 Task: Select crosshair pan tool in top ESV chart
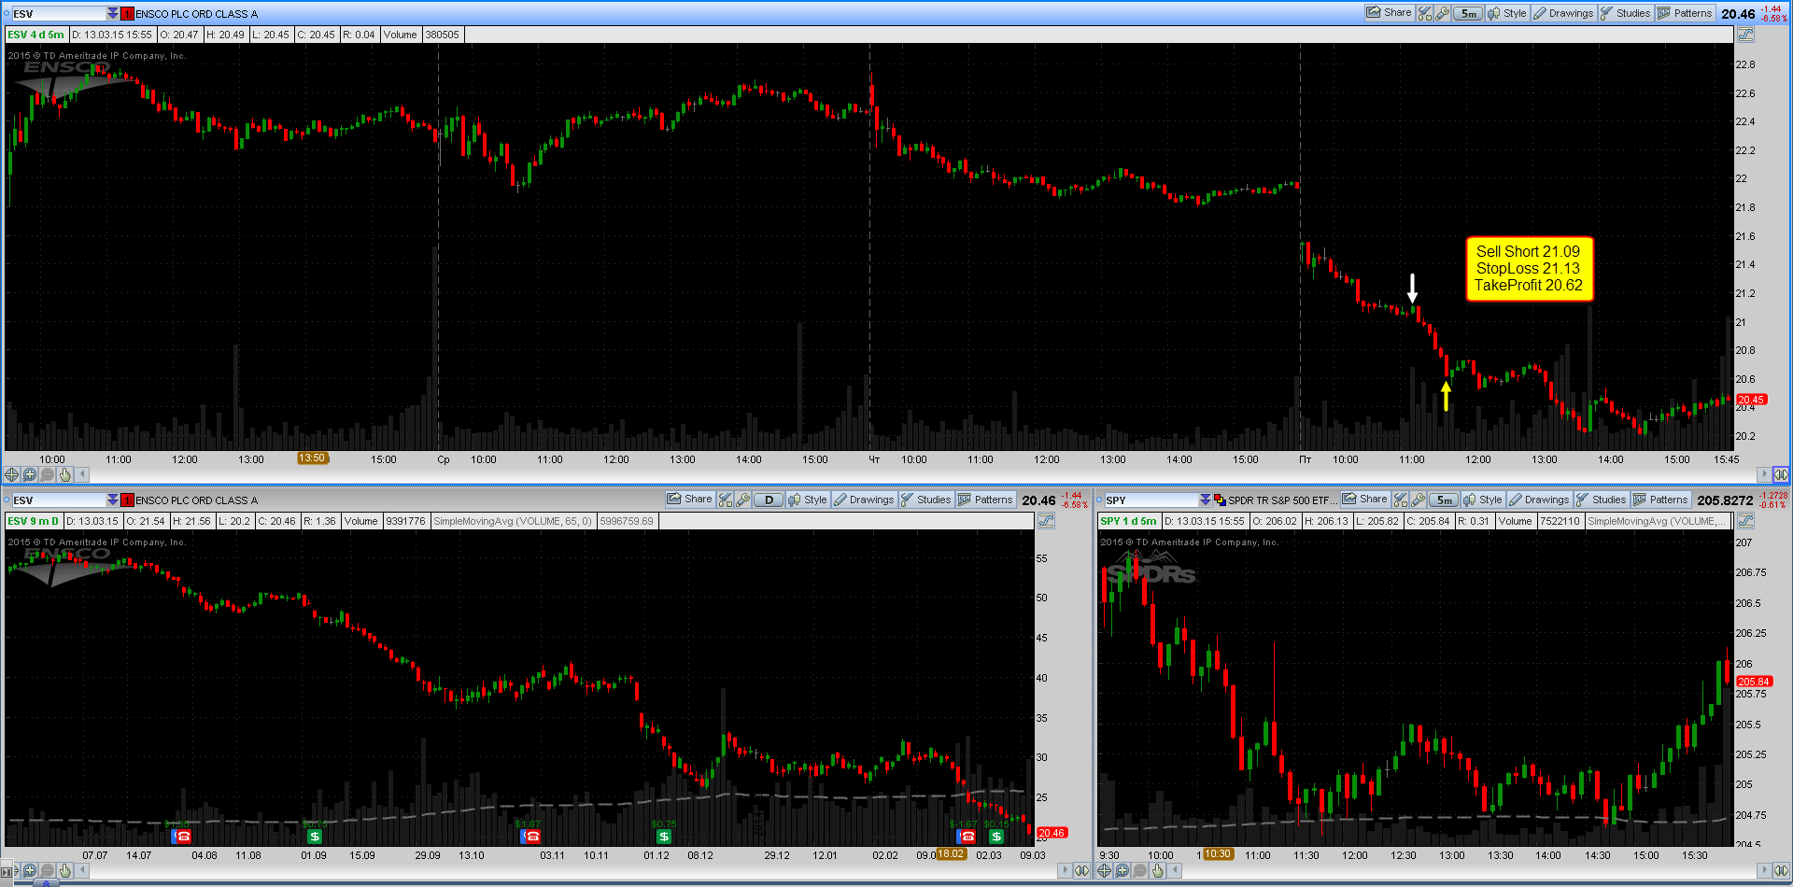pos(12,475)
